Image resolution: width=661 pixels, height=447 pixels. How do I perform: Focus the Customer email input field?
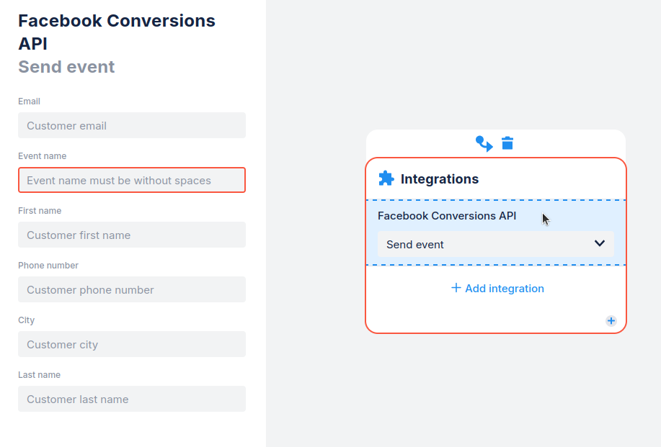click(x=132, y=125)
